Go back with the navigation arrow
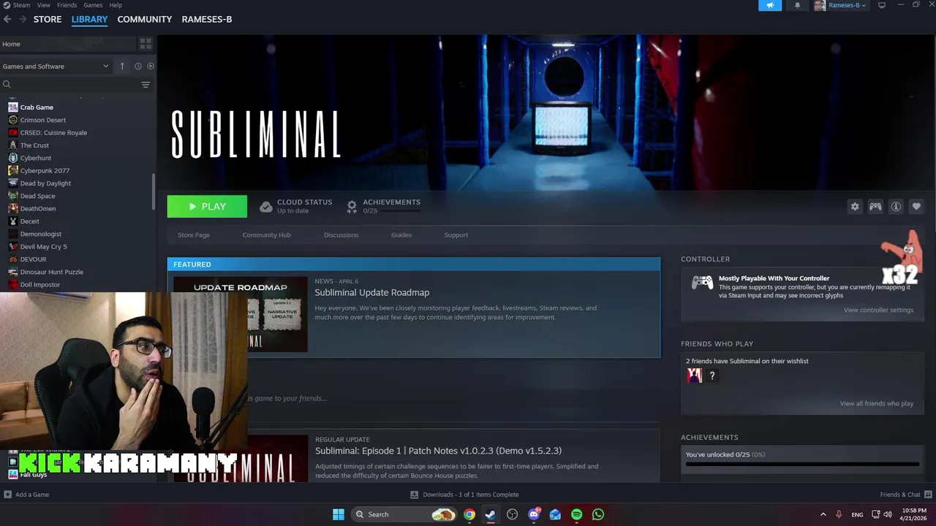Screen dimensions: 936x526 7,19
